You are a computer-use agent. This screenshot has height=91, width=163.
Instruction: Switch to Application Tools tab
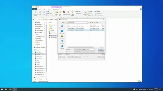point(56,9)
